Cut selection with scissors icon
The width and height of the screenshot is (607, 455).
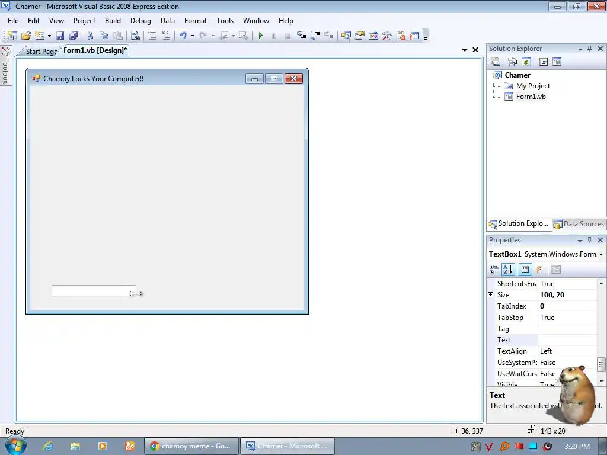(x=90, y=36)
